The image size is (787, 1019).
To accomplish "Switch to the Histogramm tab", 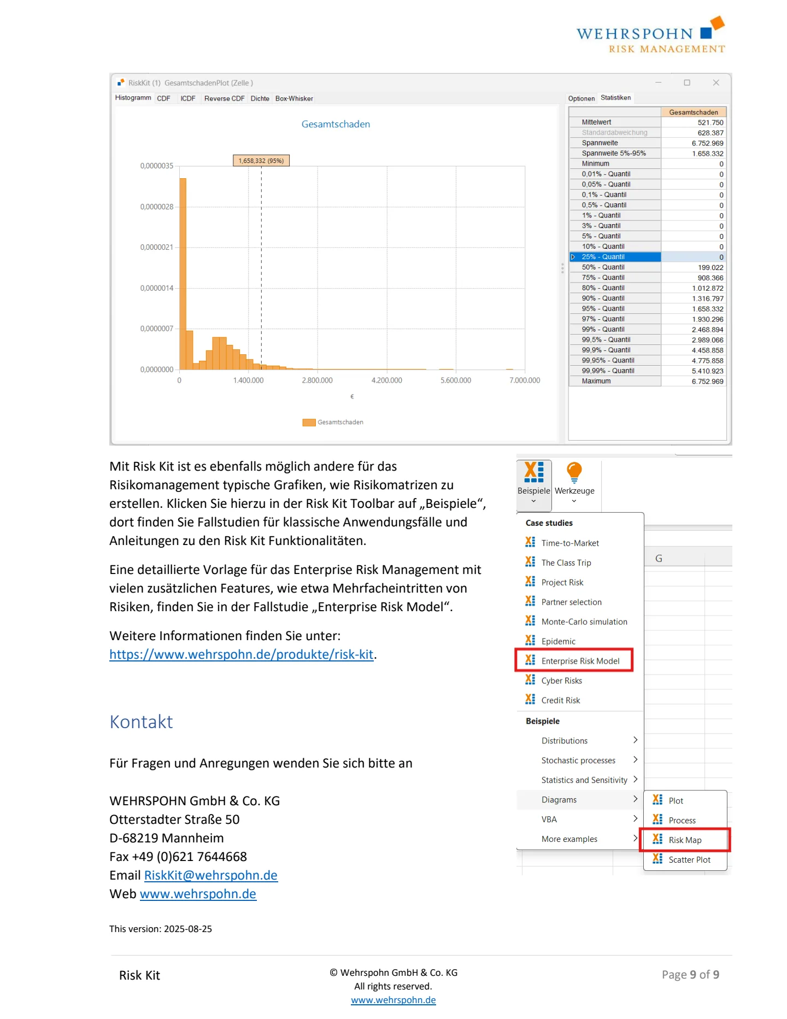I will 133,98.
